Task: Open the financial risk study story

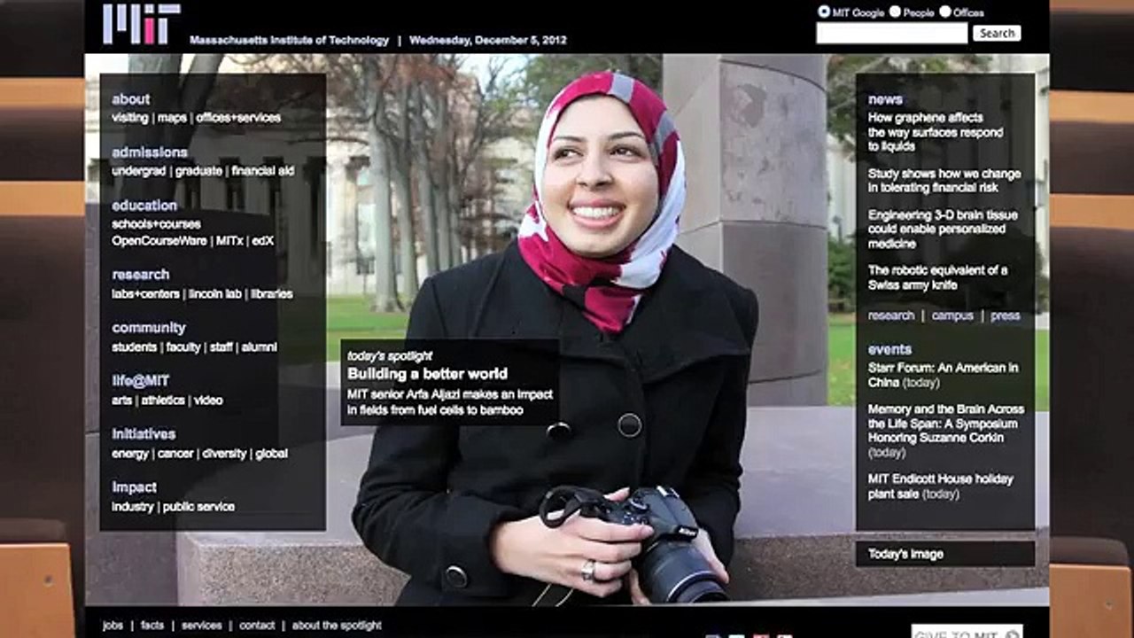Action: [944, 181]
